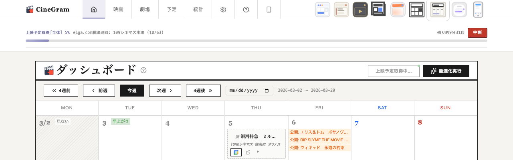Toggle the 見ない tag on 3/2

click(x=63, y=121)
